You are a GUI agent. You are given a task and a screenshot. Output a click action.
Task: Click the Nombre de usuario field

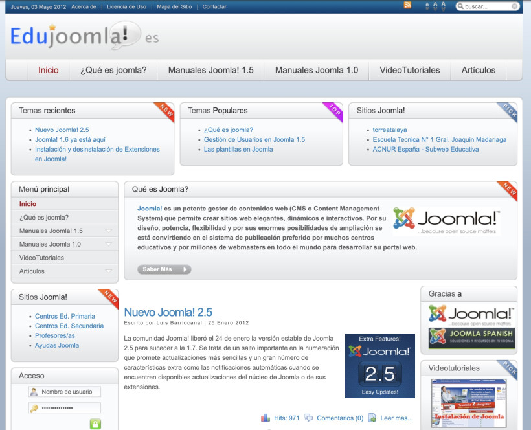[70, 392]
